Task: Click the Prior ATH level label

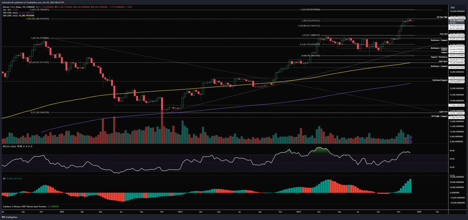Action: pos(443,34)
